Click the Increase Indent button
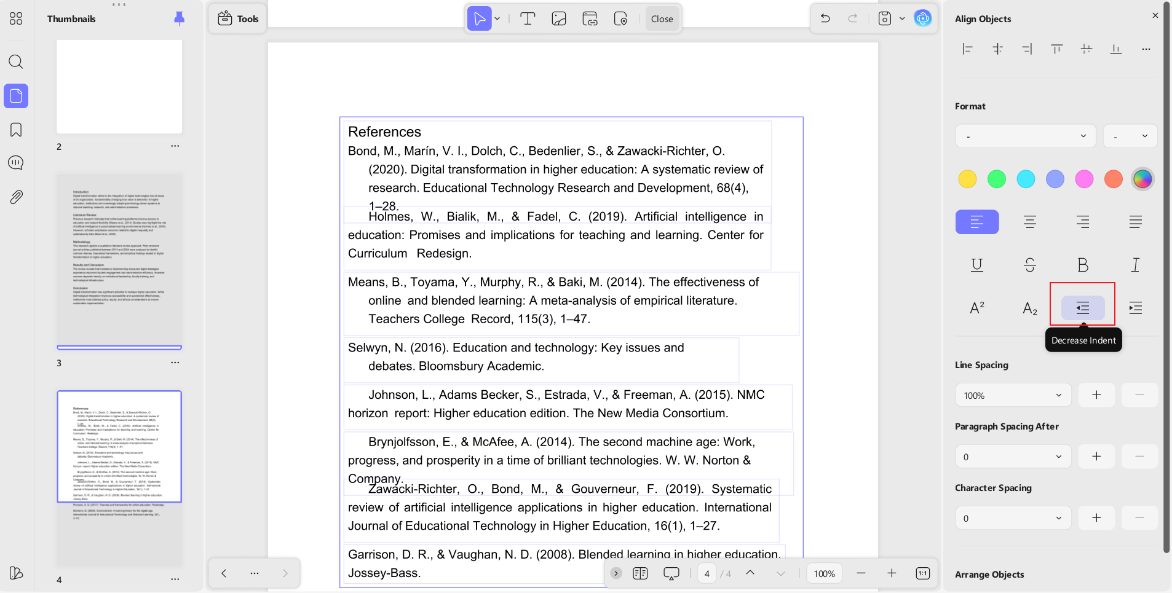 (x=1136, y=308)
